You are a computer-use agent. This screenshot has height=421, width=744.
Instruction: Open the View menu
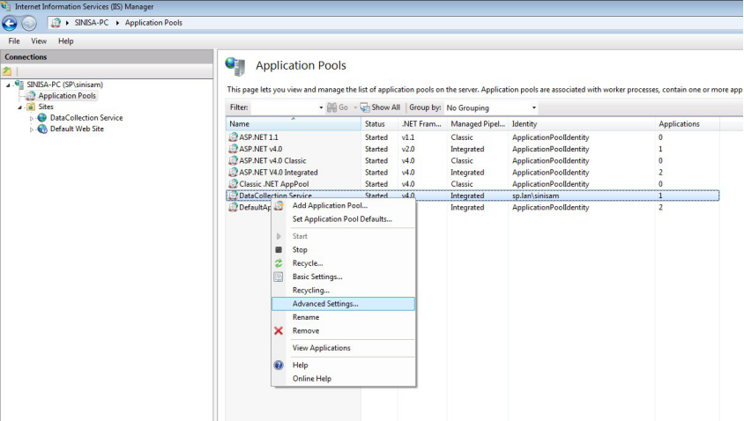(x=39, y=41)
